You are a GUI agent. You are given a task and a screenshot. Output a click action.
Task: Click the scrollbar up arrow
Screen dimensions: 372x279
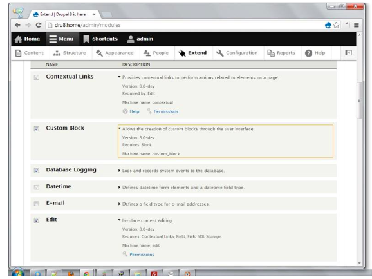coord(359,35)
